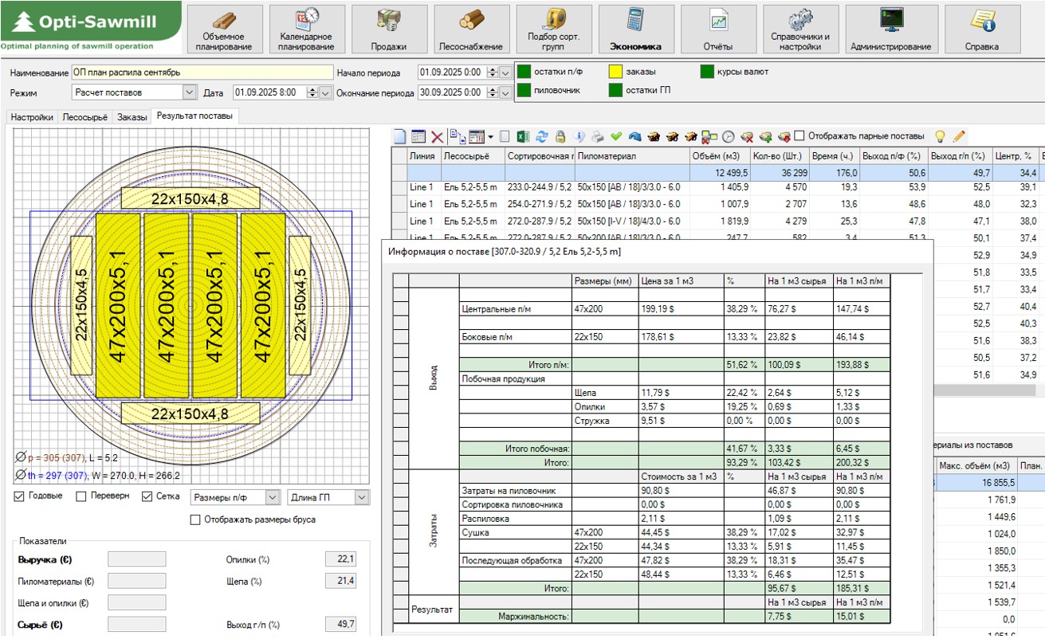Click the Наименование text field
Viewport: 1045px width, 639px height.
(x=202, y=73)
